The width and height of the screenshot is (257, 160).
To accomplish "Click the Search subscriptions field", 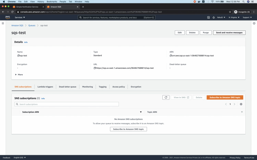I will [x=66, y=104].
